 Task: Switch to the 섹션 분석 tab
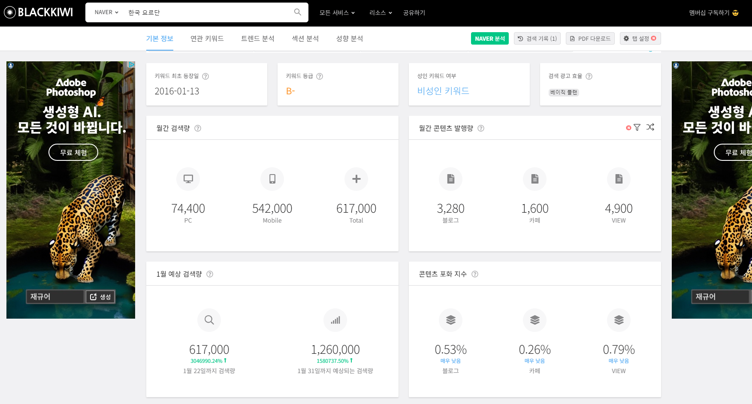coord(305,39)
